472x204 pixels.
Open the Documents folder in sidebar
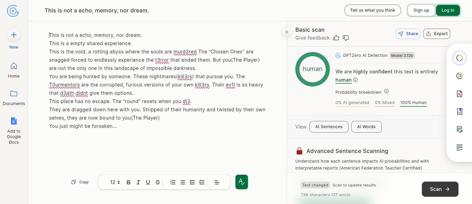click(14, 94)
